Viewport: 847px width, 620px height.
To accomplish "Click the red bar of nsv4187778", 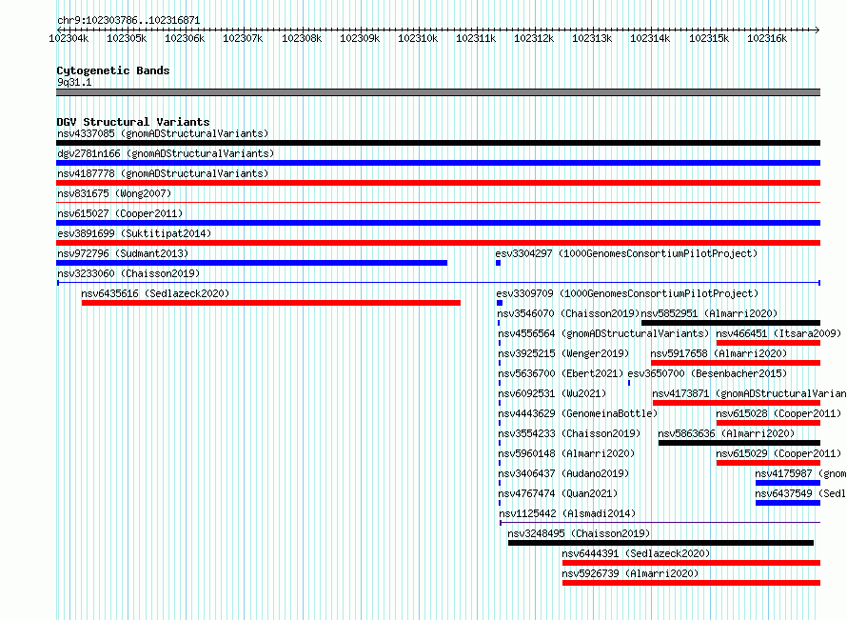I will click(438, 183).
